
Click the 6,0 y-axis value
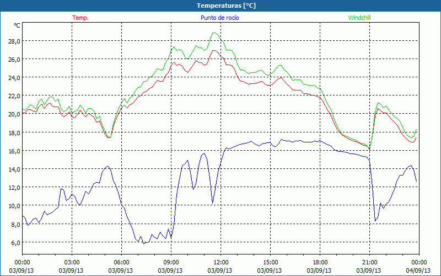15,242
